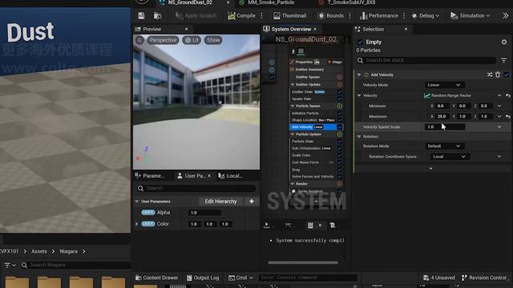513x288 pixels.
Task: Reset Velocity to default arrow
Action: click(x=507, y=95)
